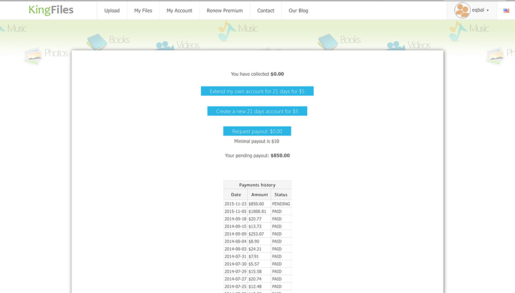This screenshot has width=515, height=293.
Task: Open My Account in the navigation
Action: 179,10
